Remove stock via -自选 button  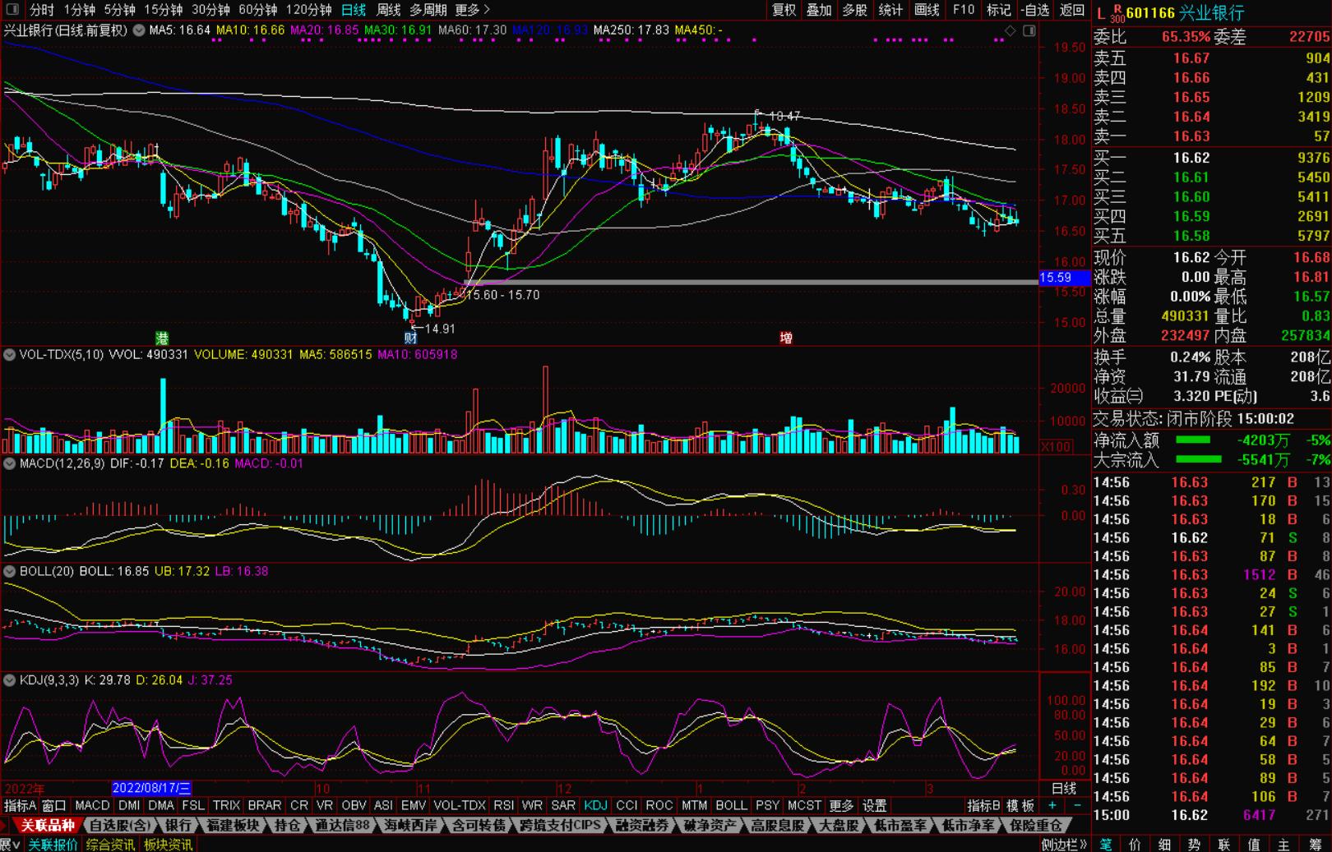click(1035, 10)
